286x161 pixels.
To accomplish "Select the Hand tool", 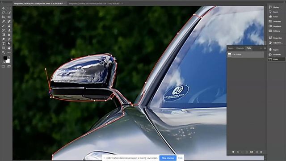I will coord(9,48).
